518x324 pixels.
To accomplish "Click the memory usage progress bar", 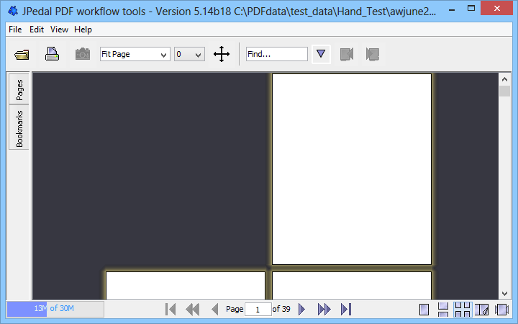I will (55, 309).
